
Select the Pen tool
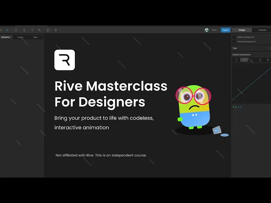(24, 30)
